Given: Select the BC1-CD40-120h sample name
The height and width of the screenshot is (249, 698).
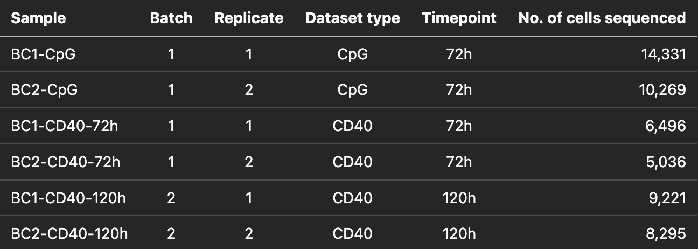Looking at the screenshot, I should pyautogui.click(x=68, y=198).
